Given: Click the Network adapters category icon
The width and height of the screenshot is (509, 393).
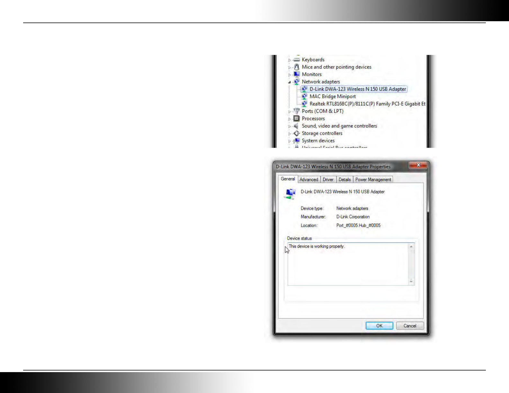Looking at the screenshot, I should (297, 82).
